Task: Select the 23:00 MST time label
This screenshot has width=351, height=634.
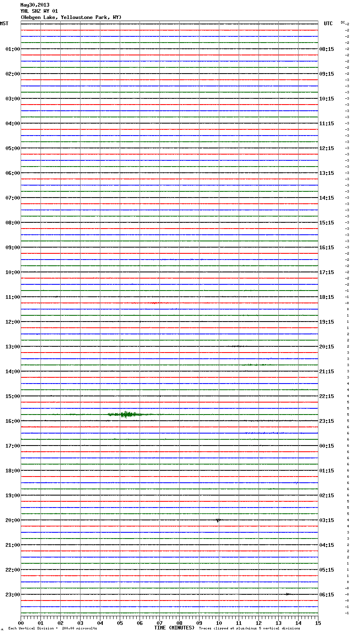Action: [x=13, y=595]
